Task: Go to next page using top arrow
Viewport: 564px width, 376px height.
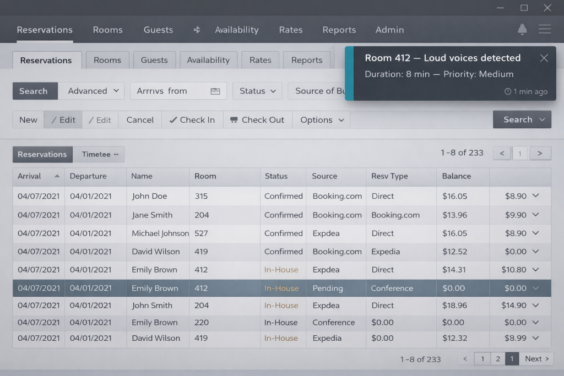Action: tap(540, 154)
